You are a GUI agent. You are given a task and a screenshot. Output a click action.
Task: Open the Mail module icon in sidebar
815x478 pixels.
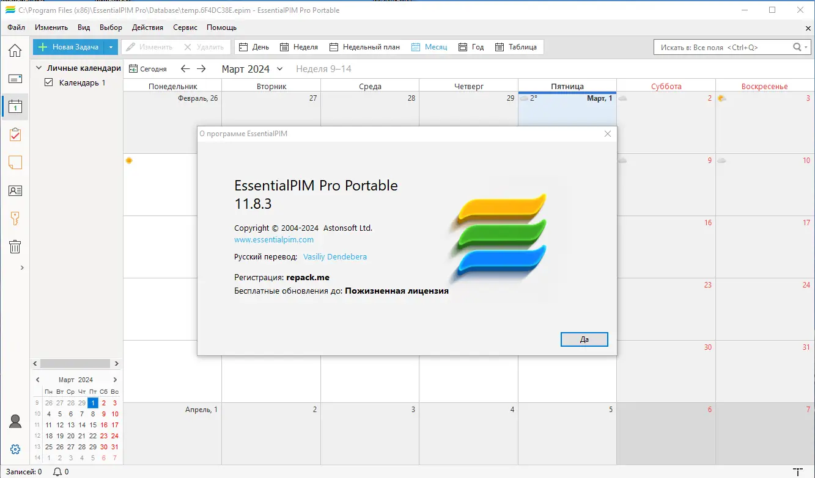[x=15, y=79]
